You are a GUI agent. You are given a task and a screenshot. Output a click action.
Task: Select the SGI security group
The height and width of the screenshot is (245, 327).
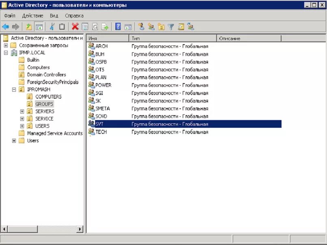point(99,93)
